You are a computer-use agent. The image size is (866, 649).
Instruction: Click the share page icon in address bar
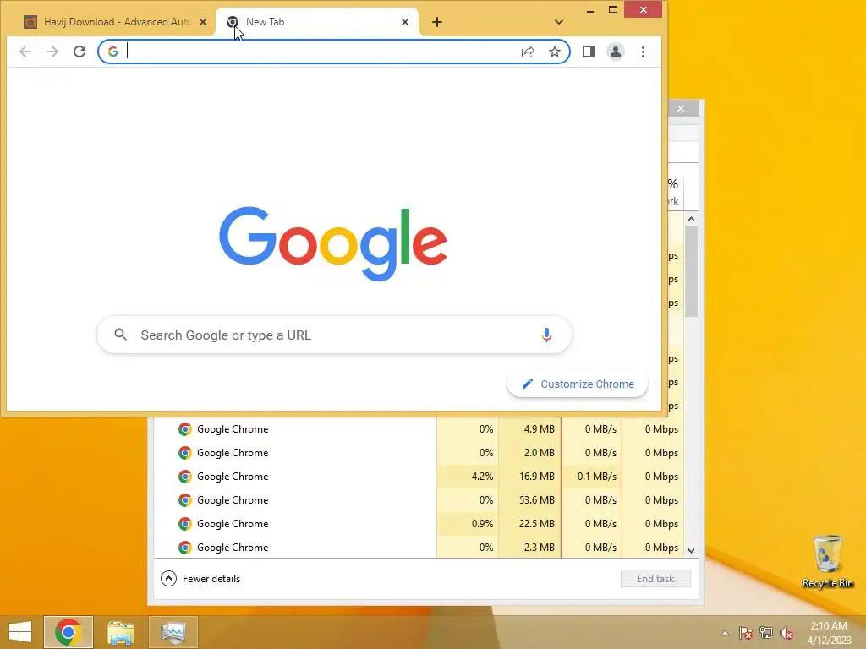[x=528, y=52]
